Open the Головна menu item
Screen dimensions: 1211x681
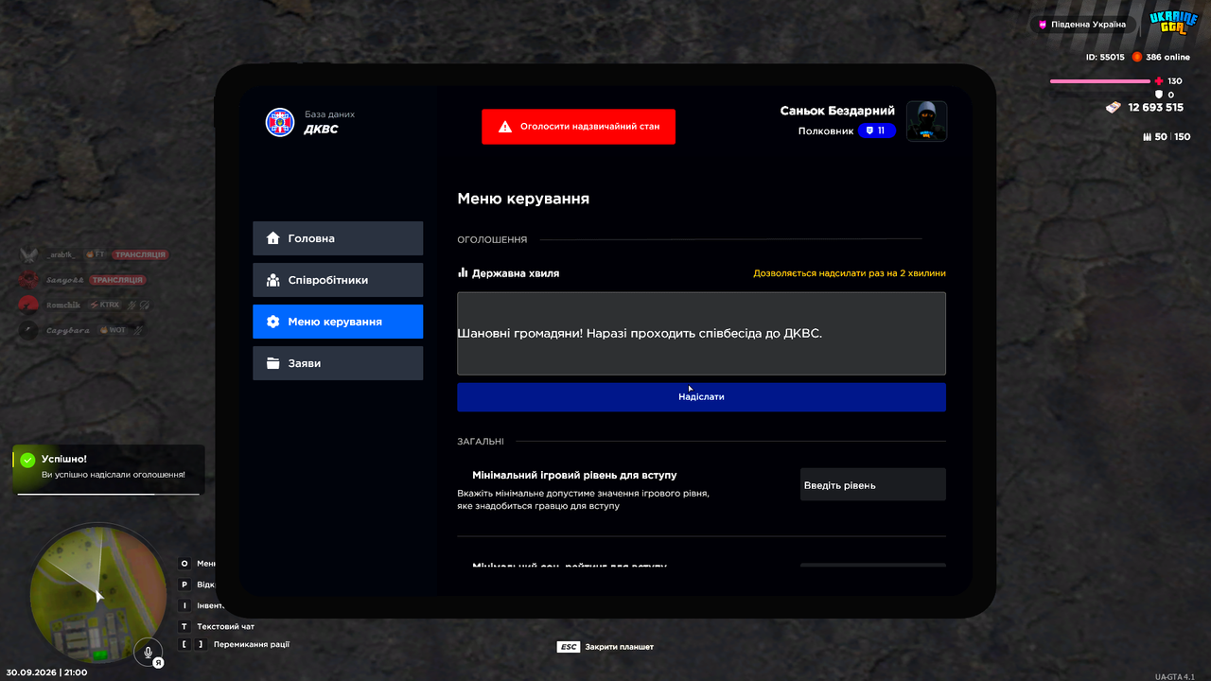pos(338,238)
